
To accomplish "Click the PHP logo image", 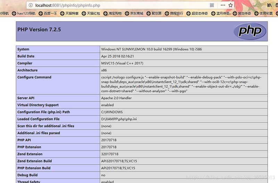I will coord(250,31).
